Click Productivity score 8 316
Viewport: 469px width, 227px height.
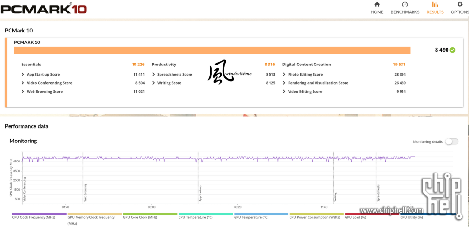[269, 65]
